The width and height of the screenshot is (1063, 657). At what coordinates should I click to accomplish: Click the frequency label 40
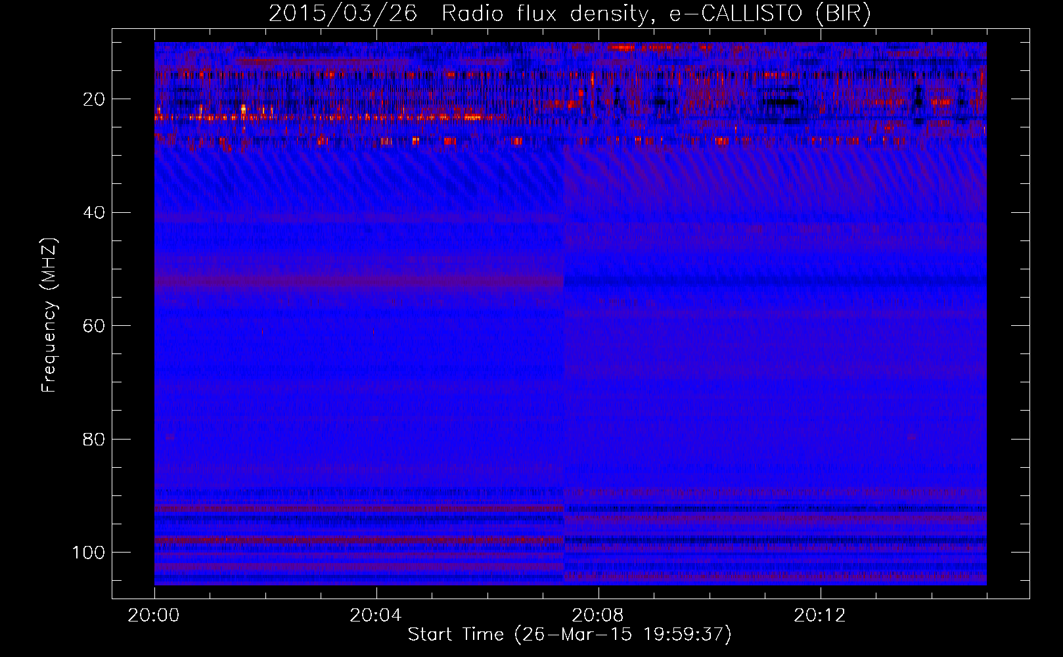[95, 212]
